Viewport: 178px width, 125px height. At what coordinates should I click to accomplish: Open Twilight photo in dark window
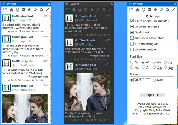[87, 92]
